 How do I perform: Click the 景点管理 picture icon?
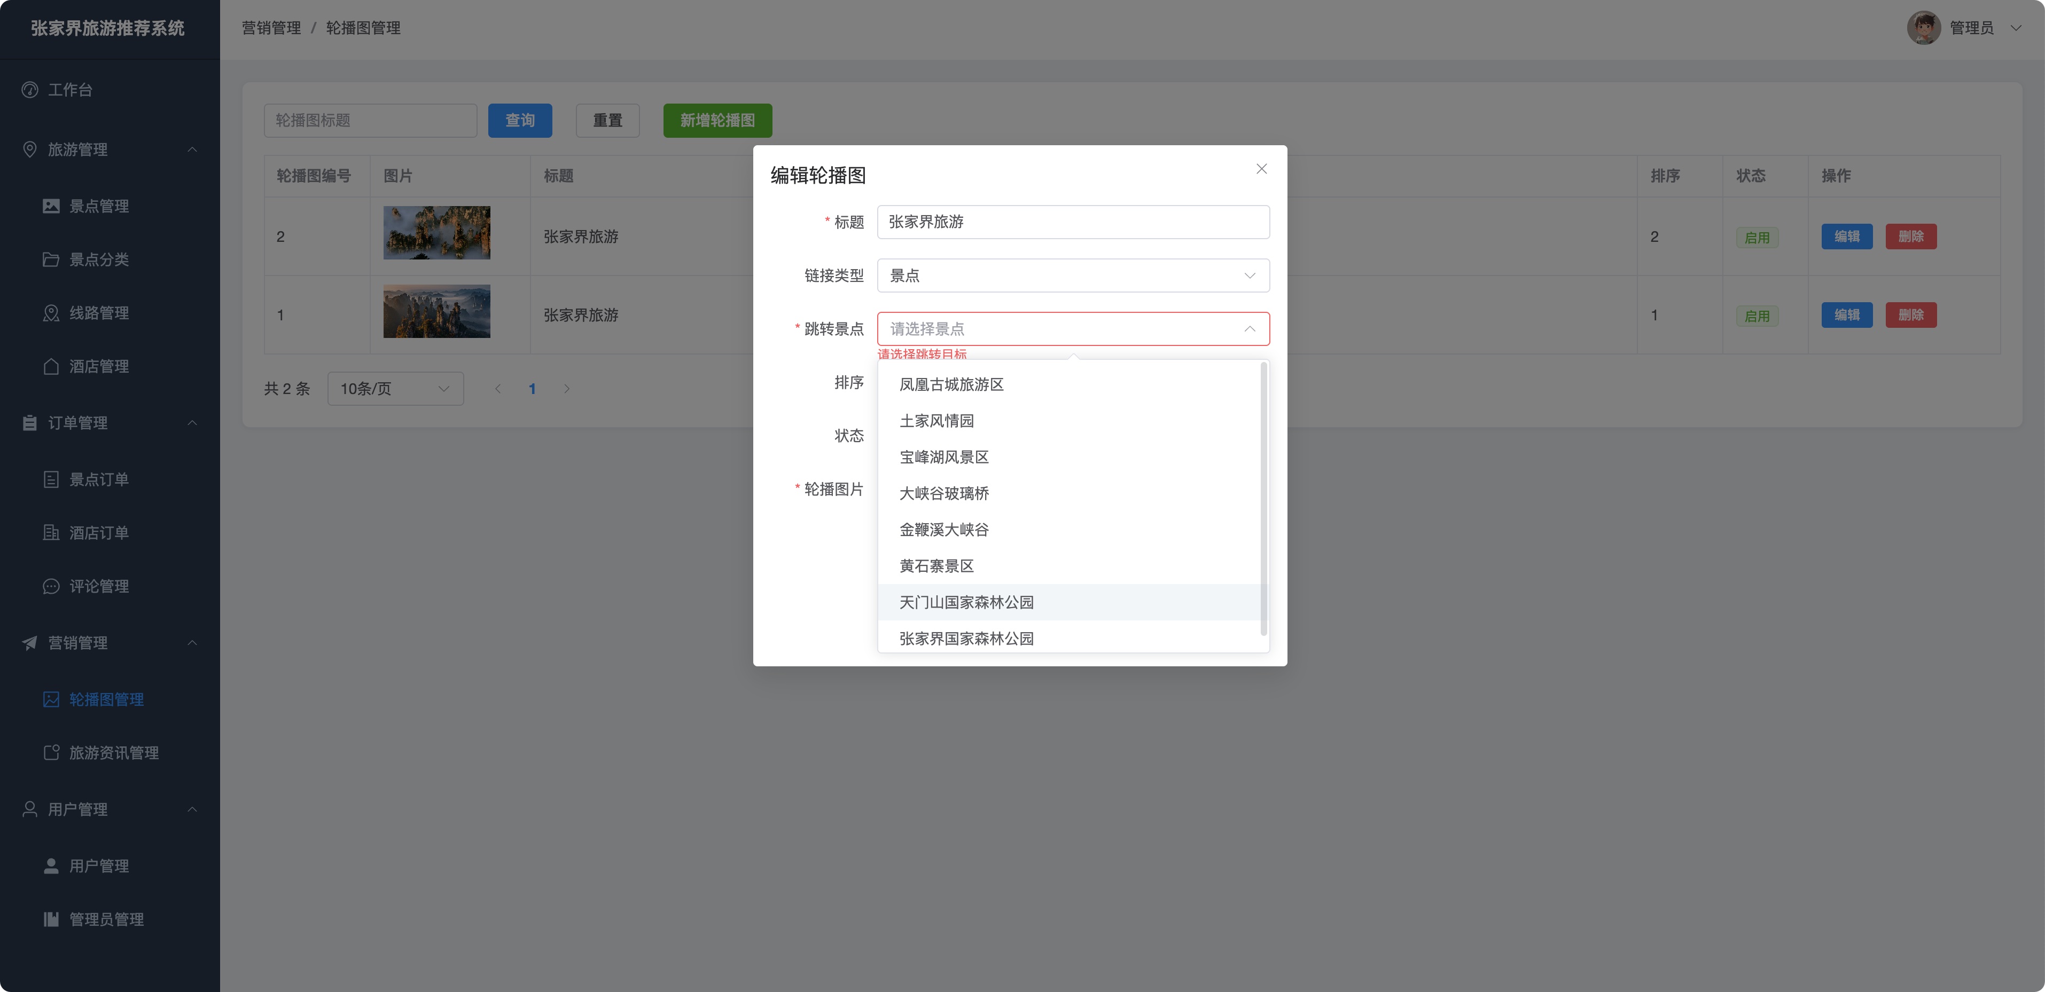coord(51,206)
